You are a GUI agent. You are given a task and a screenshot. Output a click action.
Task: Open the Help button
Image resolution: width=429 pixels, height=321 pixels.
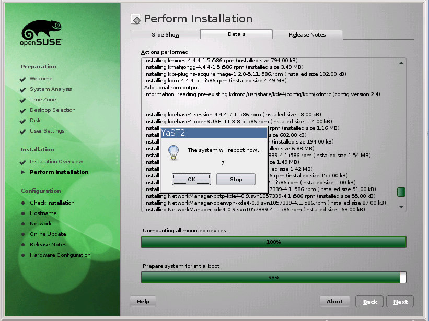[143, 301]
